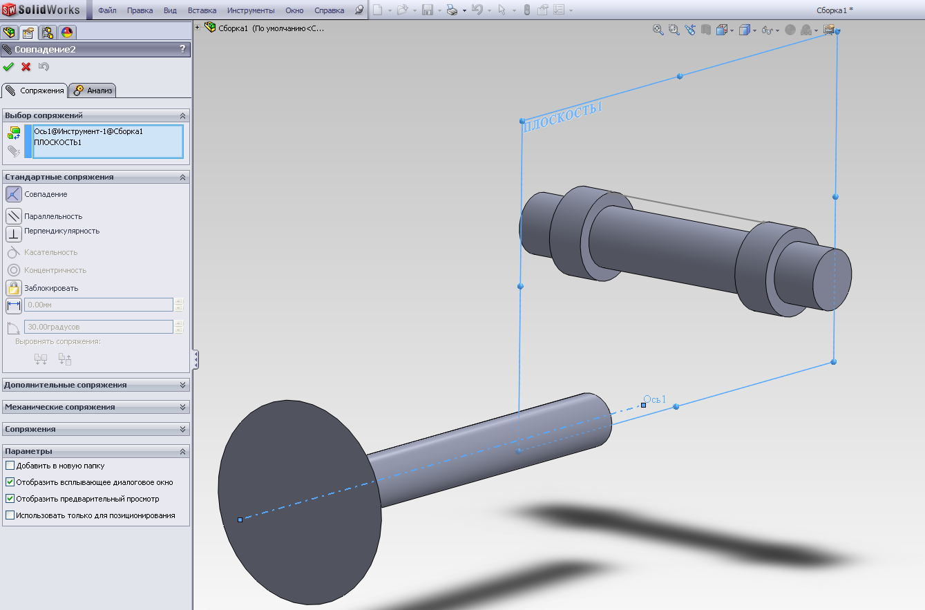Collapse the Выбор сопряжений section

coord(183,115)
